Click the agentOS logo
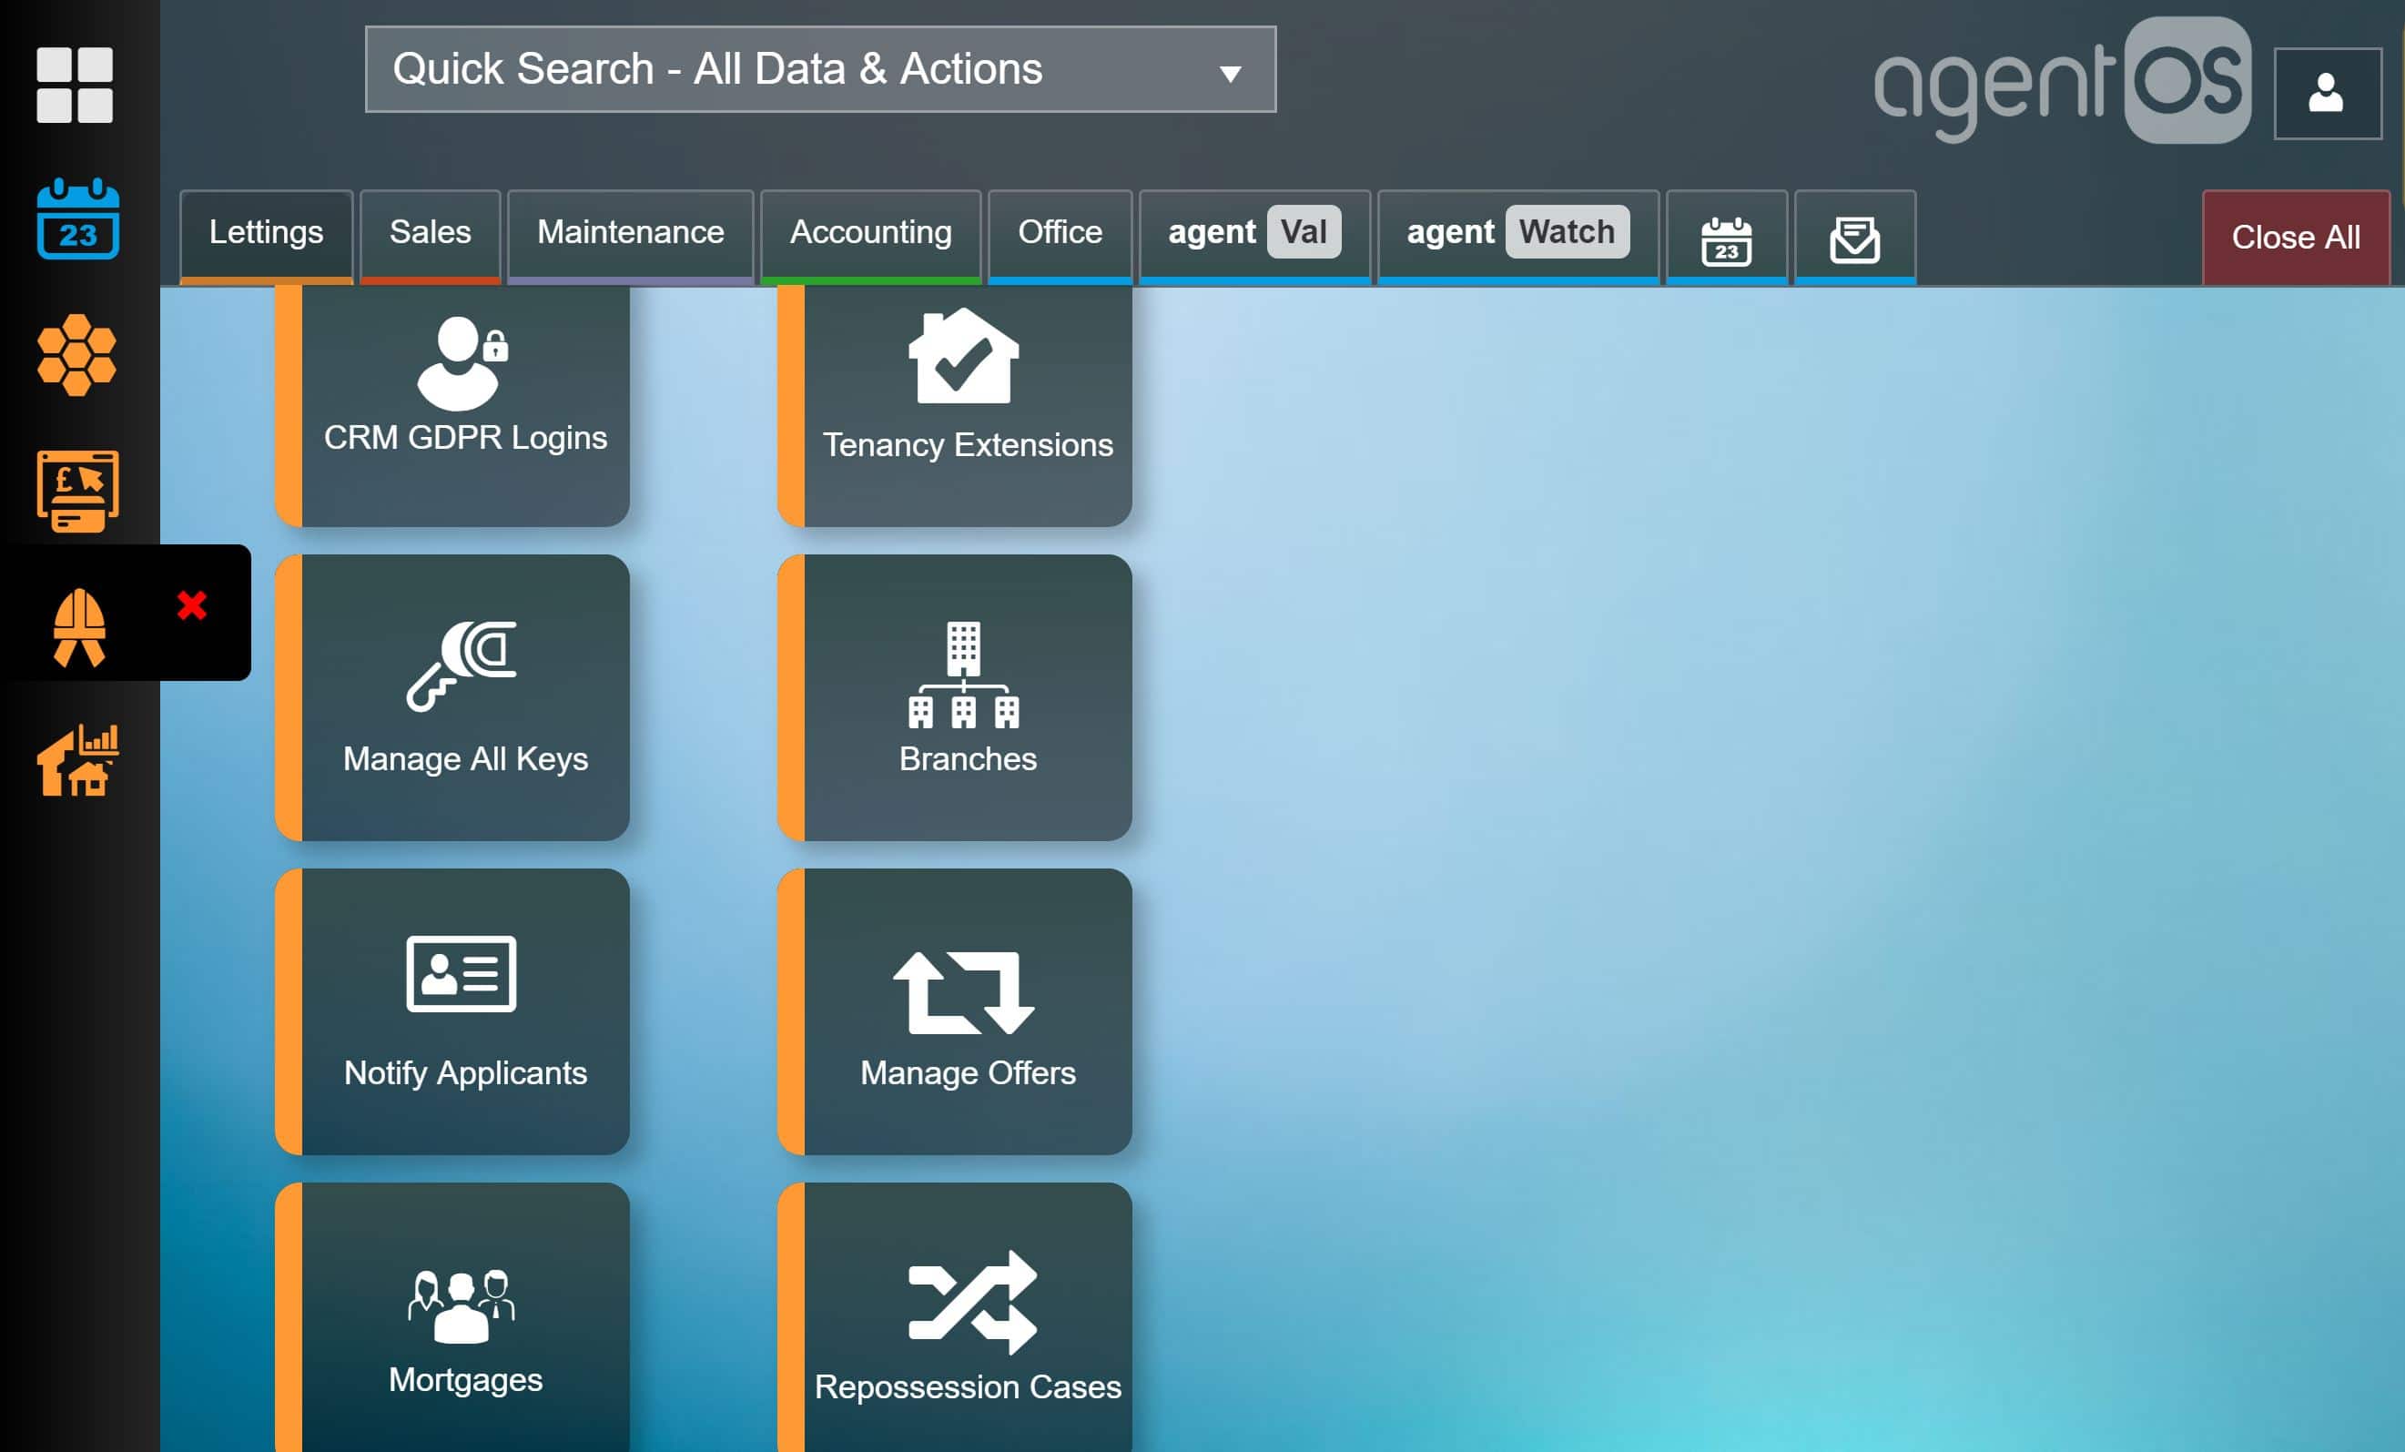 click(x=2063, y=81)
